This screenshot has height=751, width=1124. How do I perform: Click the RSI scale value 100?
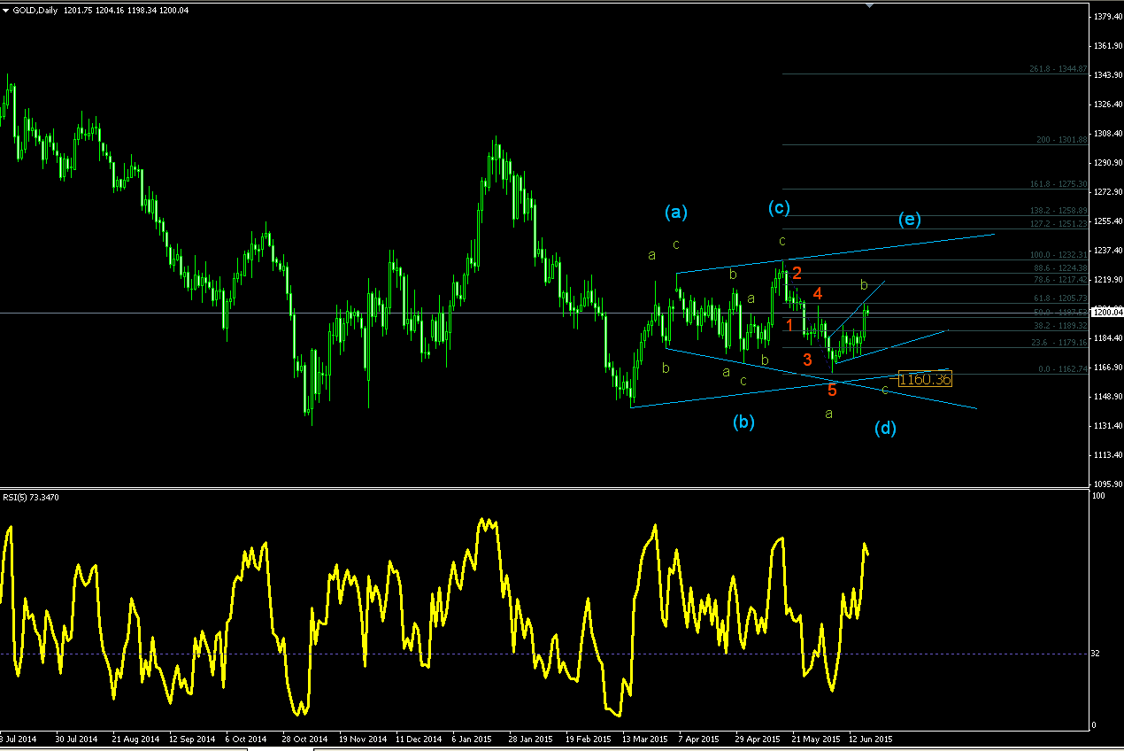tap(1100, 497)
